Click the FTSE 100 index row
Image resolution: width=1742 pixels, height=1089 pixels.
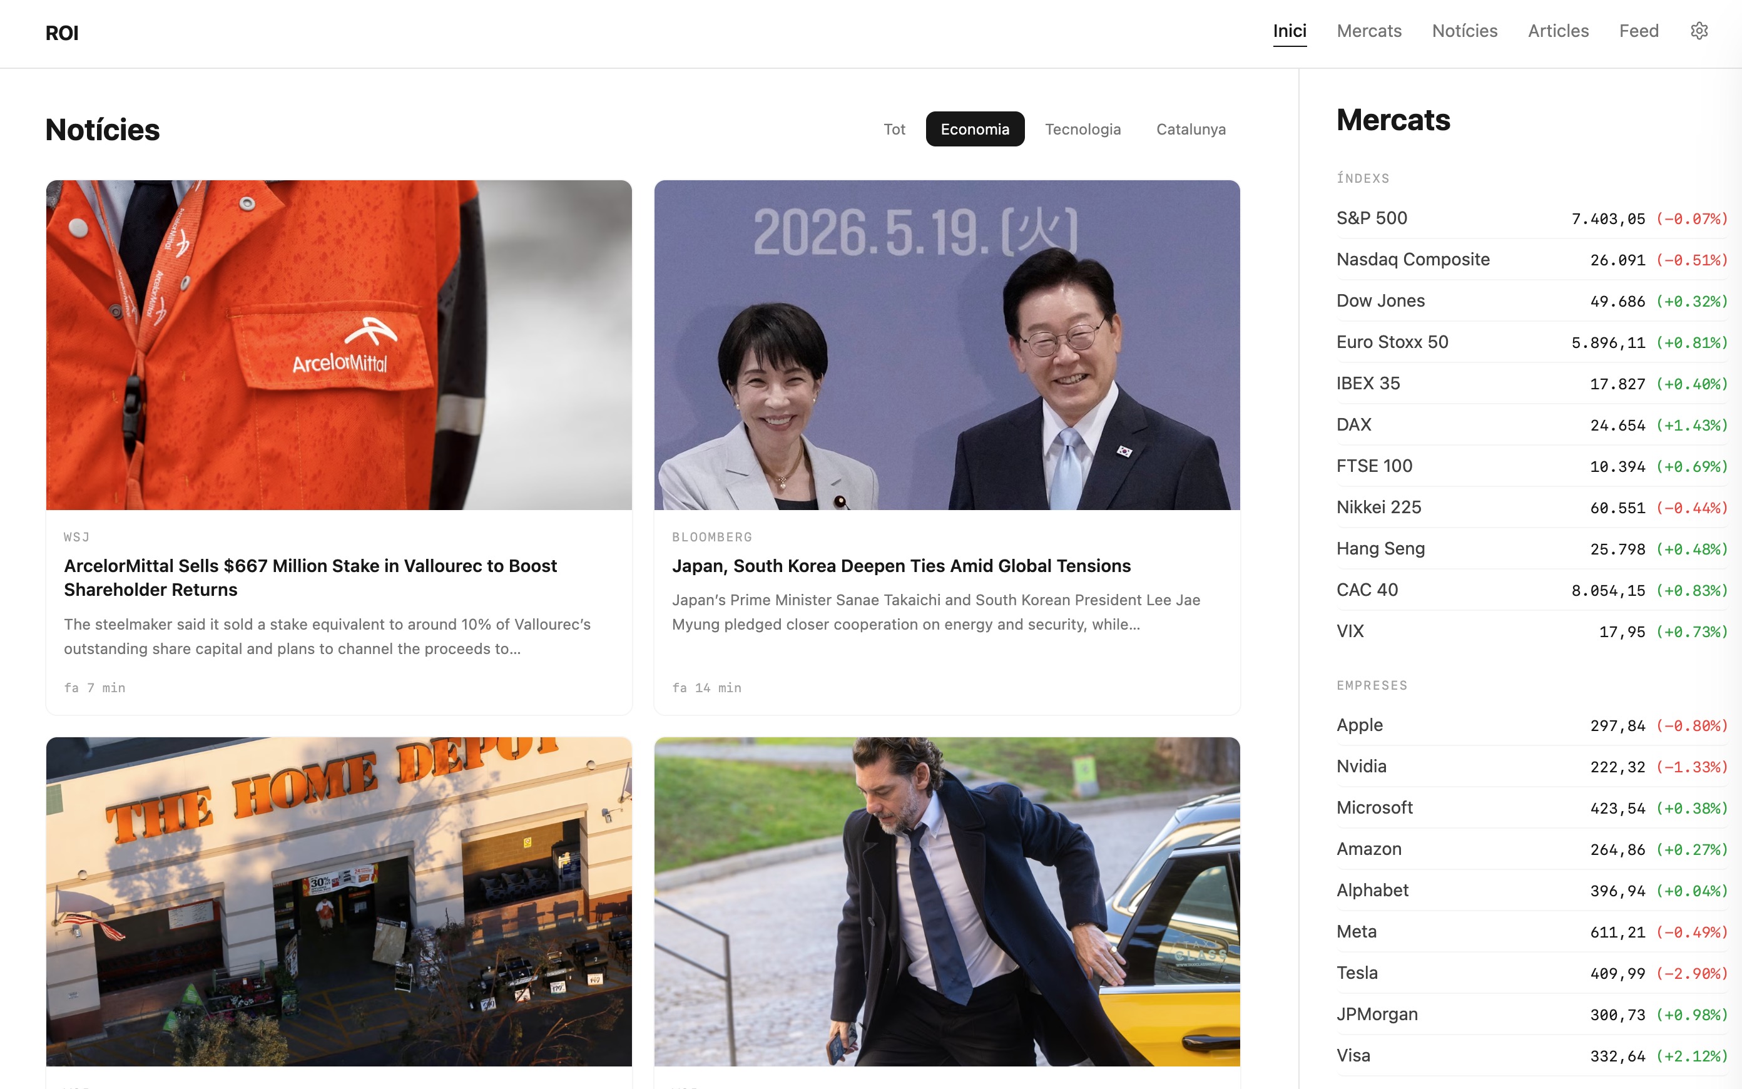(1532, 466)
